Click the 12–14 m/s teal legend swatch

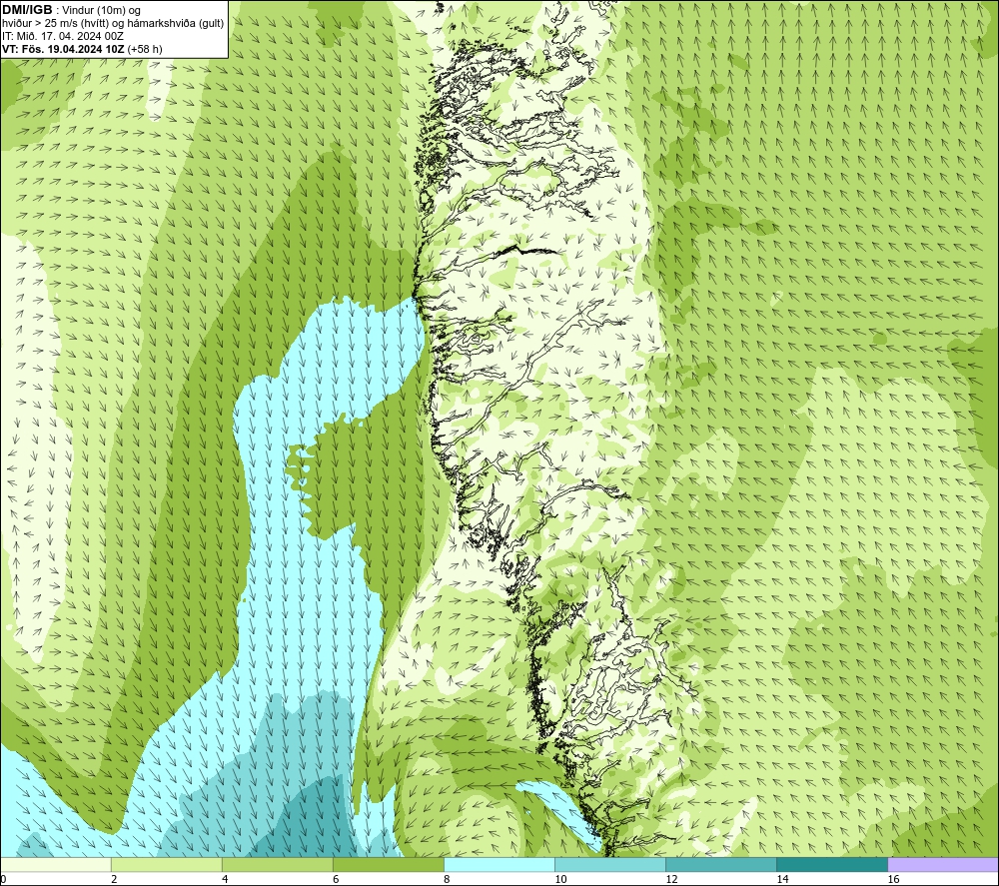(720, 865)
